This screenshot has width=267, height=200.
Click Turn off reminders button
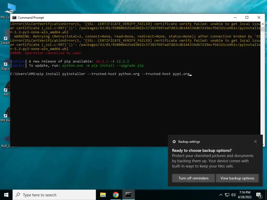pyautogui.click(x=193, y=178)
